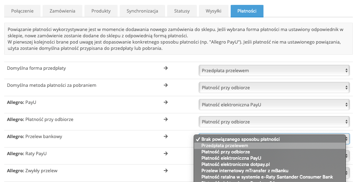Click arrow icon next to Allegro: PayU
The width and height of the screenshot is (357, 182).
(x=166, y=102)
